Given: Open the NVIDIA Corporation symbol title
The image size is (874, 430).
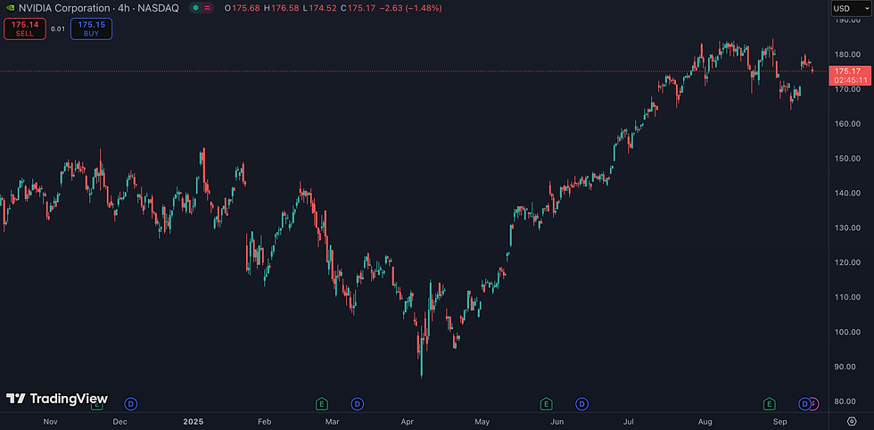Looking at the screenshot, I should coord(99,8).
